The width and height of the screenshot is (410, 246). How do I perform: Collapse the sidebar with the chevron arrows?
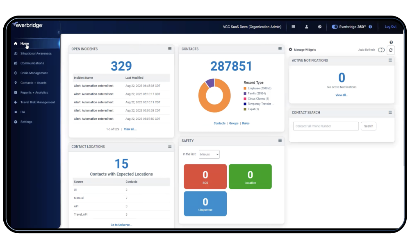point(58,33)
